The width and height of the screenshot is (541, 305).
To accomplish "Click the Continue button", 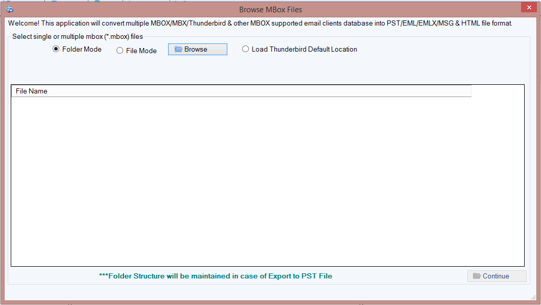I will [x=497, y=276].
